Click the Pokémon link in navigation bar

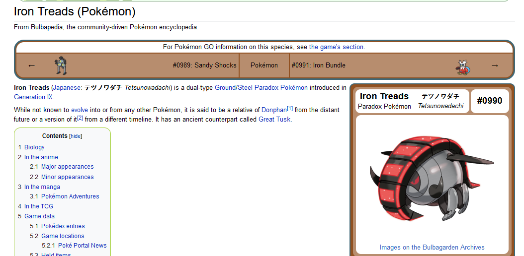pos(264,65)
